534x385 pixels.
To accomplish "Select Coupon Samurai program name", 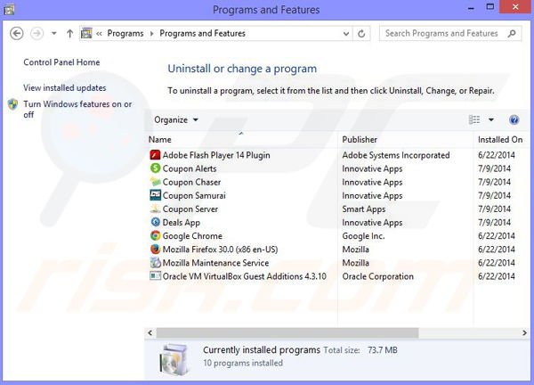I will pyautogui.click(x=194, y=196).
